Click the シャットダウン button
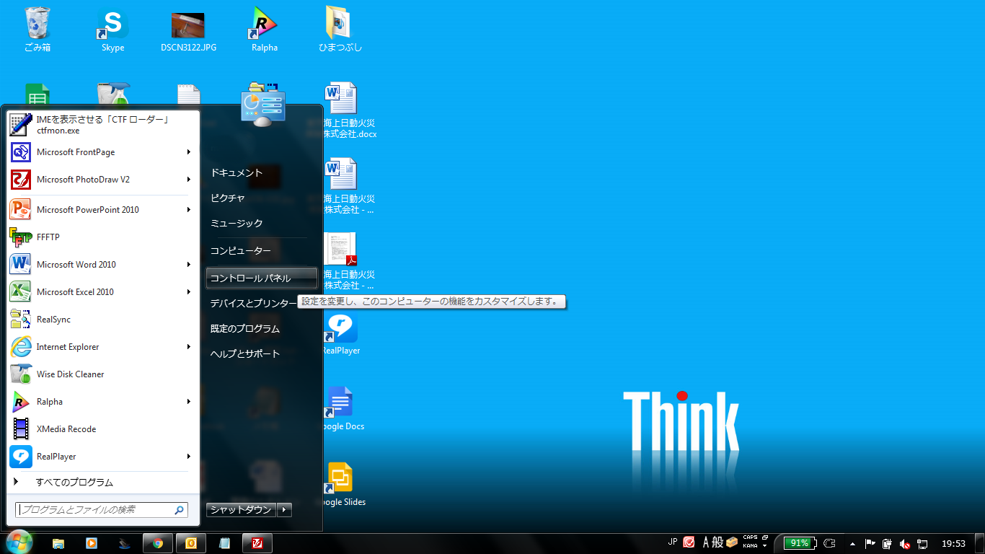The width and height of the screenshot is (985, 554). click(x=241, y=510)
